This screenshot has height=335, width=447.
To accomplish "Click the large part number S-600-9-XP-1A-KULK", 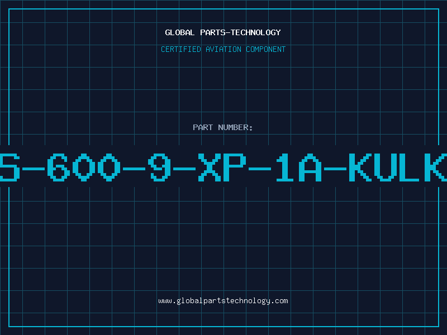I will pos(223,167).
